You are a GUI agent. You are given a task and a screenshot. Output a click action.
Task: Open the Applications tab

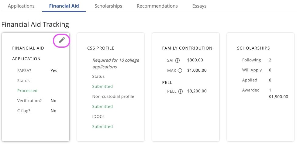(21, 6)
